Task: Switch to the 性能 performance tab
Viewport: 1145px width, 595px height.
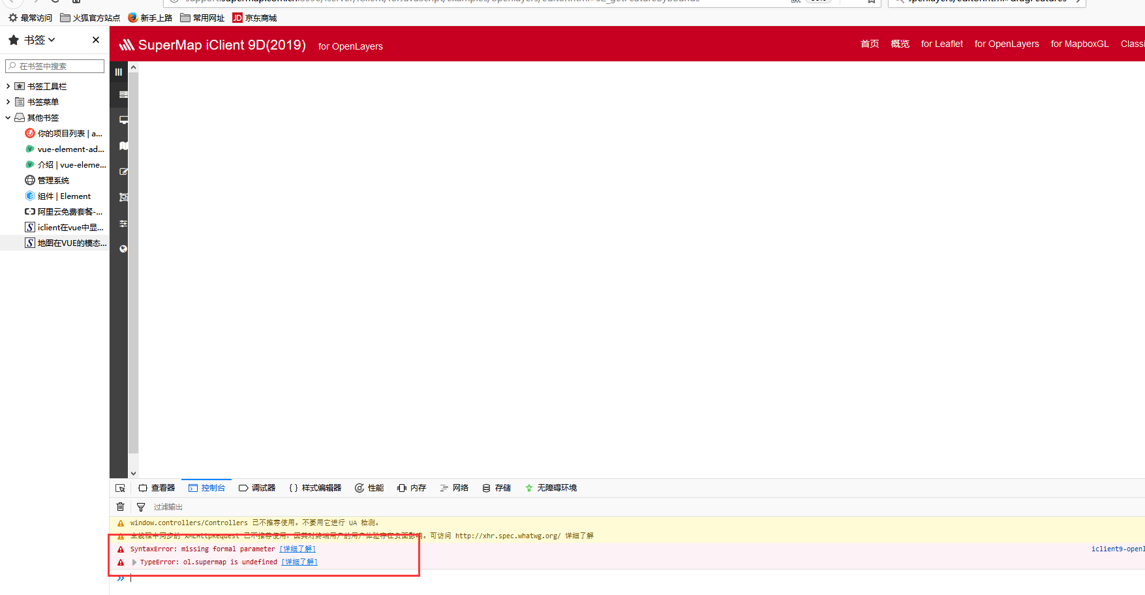Action: coord(369,488)
